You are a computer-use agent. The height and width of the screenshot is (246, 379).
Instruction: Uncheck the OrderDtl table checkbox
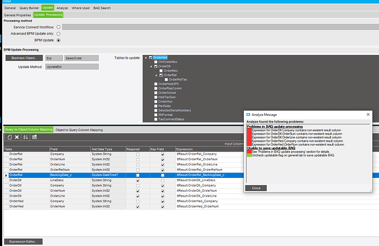tap(156, 66)
